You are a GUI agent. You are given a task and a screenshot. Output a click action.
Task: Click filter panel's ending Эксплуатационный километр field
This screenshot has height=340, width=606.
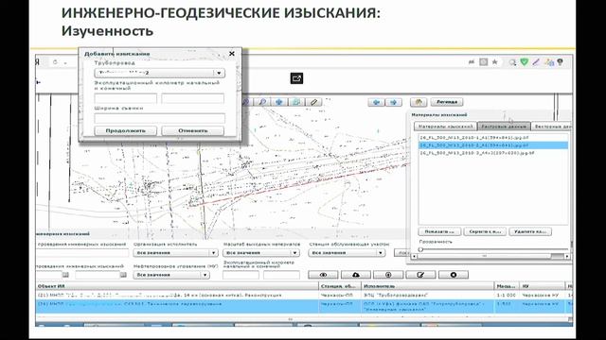coord(281,275)
